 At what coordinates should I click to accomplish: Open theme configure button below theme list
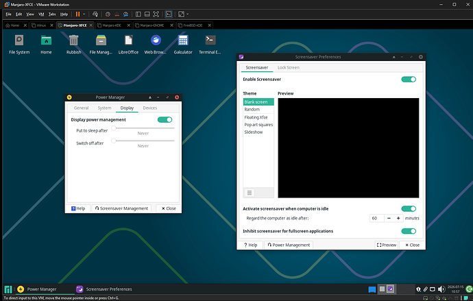250,193
